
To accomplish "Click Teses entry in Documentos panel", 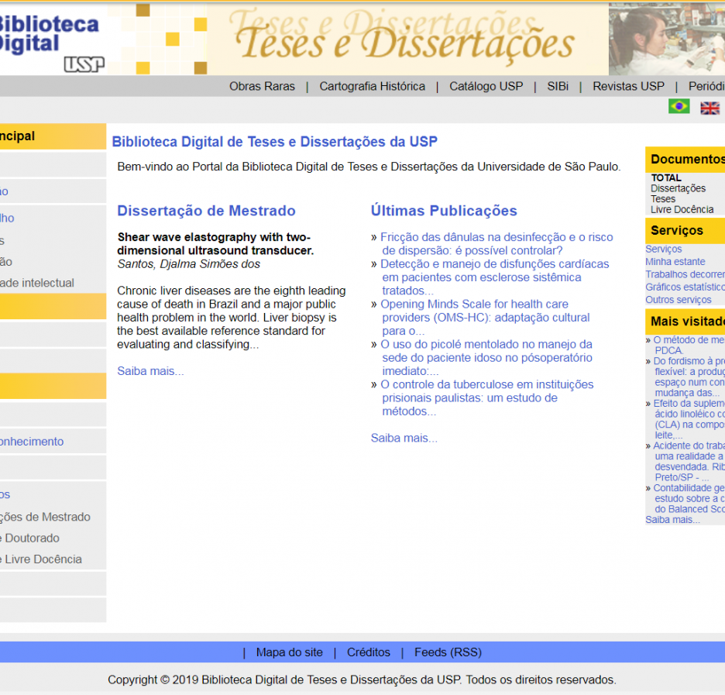I will pos(663,199).
